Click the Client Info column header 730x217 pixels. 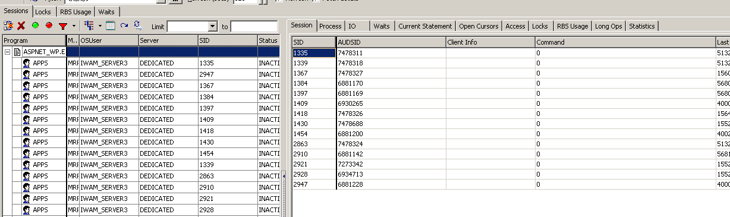click(x=490, y=42)
